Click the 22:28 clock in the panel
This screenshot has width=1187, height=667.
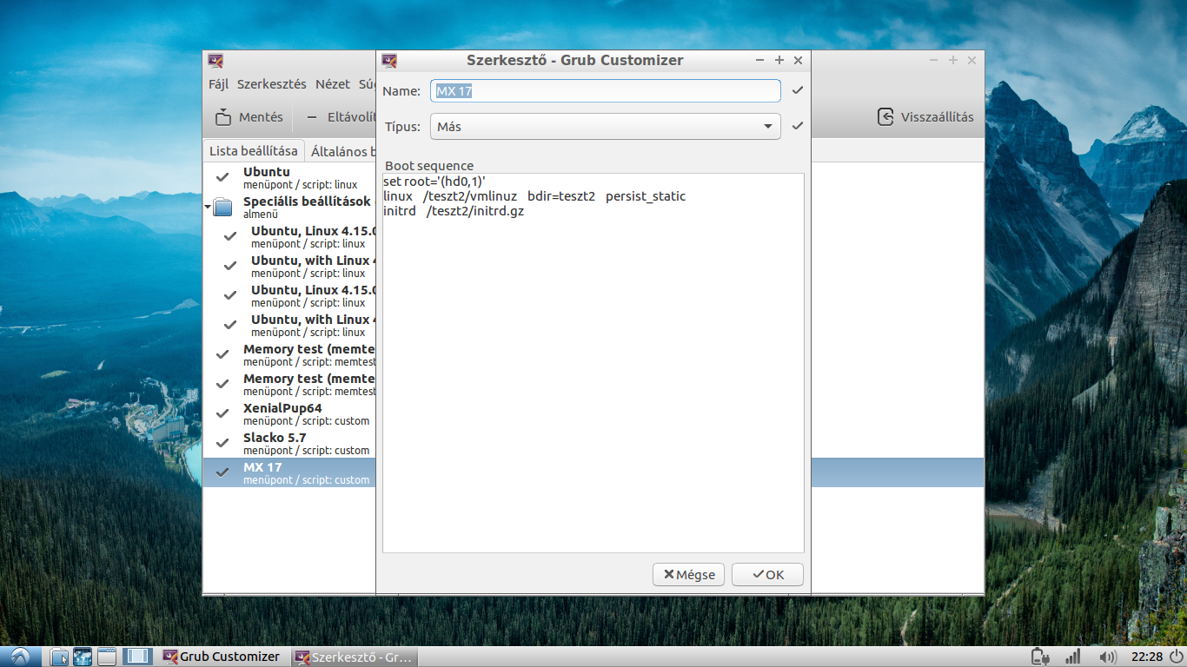point(1147,657)
